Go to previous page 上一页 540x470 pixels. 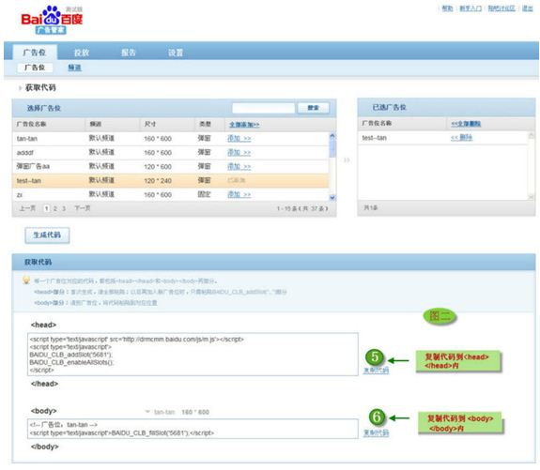(x=27, y=208)
